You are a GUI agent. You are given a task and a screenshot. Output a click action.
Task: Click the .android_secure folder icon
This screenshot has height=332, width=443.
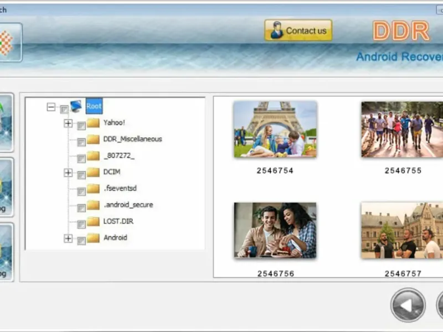[x=93, y=205]
